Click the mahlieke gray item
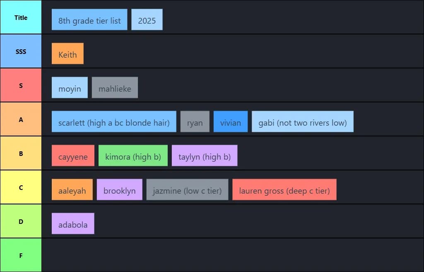 point(115,88)
